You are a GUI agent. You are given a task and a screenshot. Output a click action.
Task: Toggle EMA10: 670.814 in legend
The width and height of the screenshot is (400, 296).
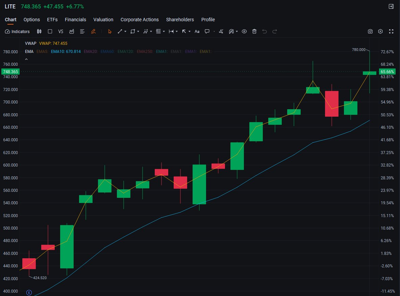coord(66,52)
